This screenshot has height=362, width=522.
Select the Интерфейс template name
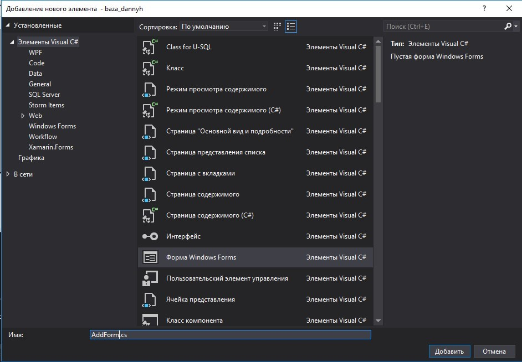tap(183, 236)
